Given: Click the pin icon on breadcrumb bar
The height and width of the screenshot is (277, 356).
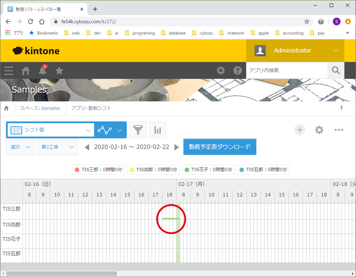Looking at the screenshot, I should (x=341, y=108).
